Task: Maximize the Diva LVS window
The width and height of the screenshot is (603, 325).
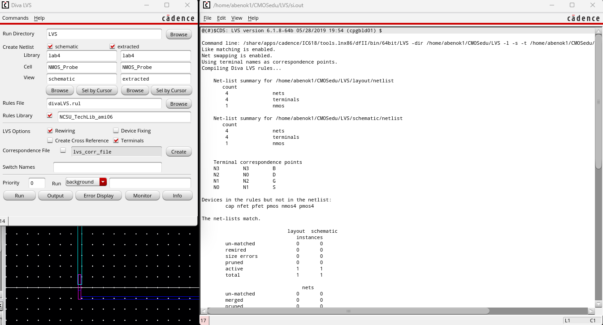Action: [x=167, y=5]
